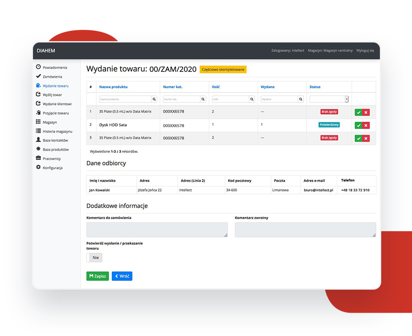
Task: Click the Ilość filter search magnifier
Action: tap(252, 99)
